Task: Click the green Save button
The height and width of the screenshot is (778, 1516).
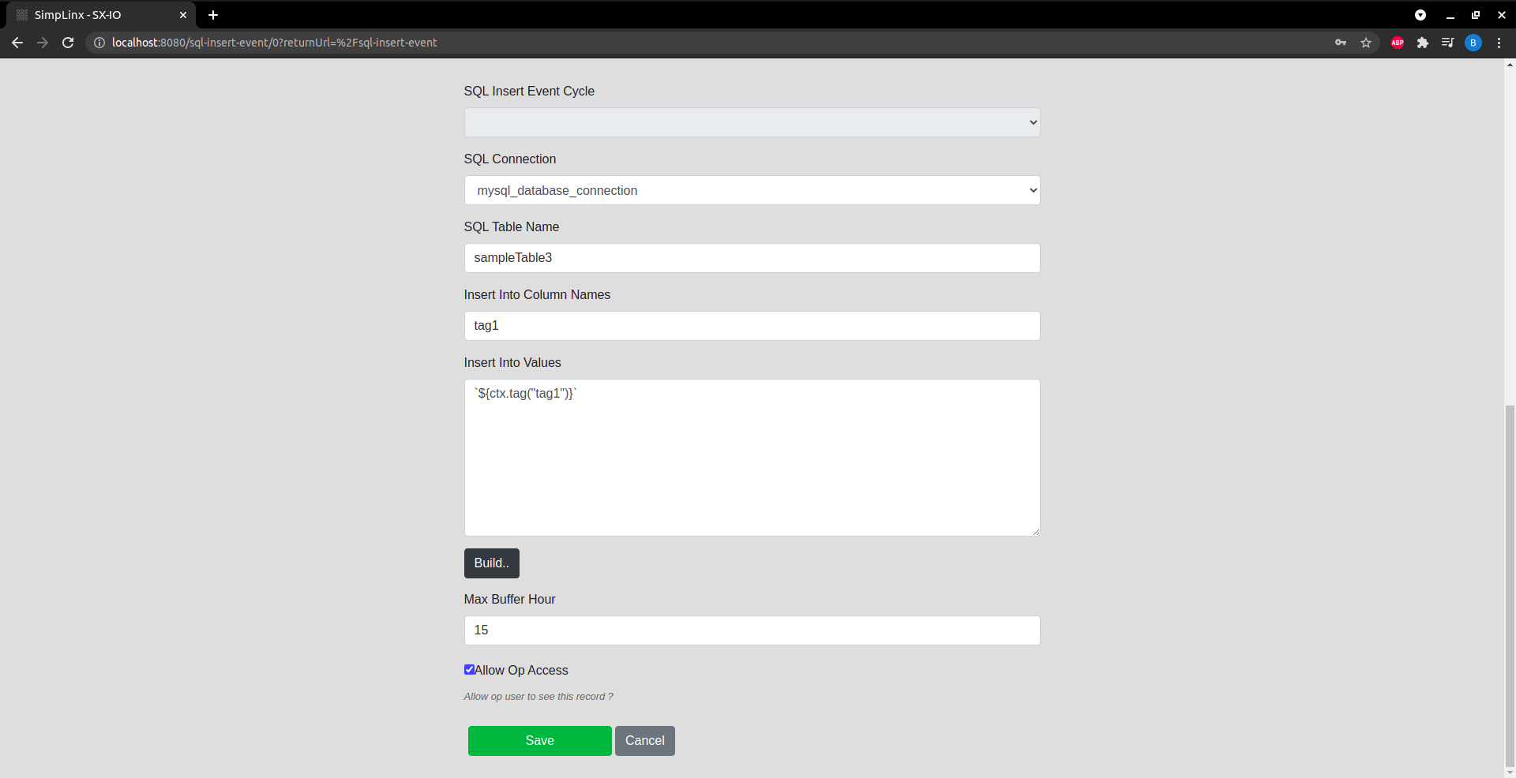Action: 539,741
